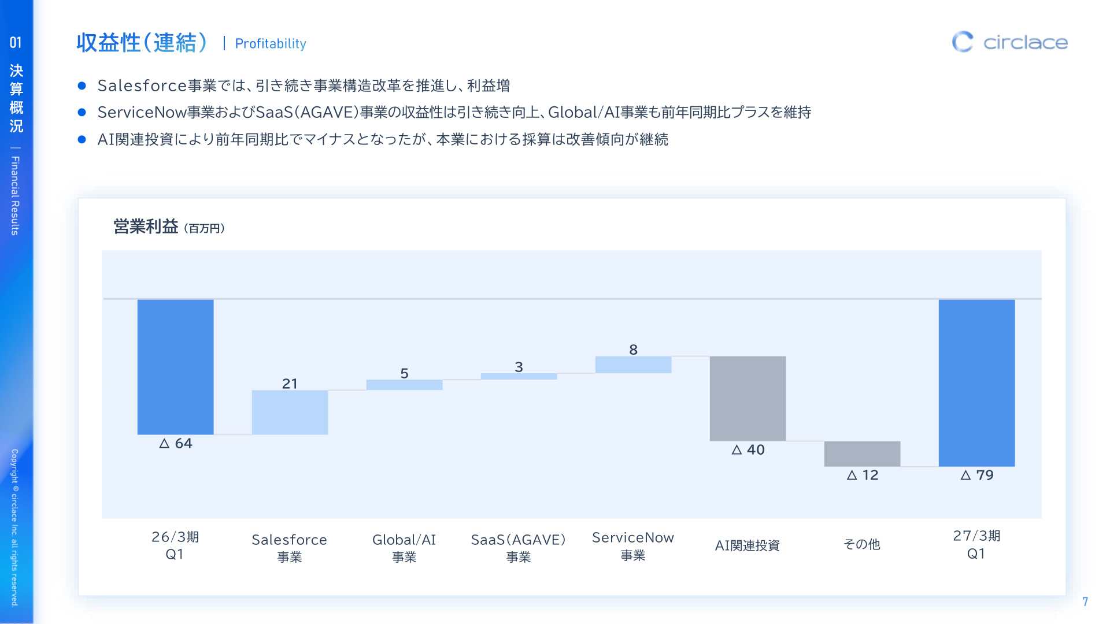Click the bullet starting with AI関連投資により
The width and height of the screenshot is (1110, 624).
(383, 139)
